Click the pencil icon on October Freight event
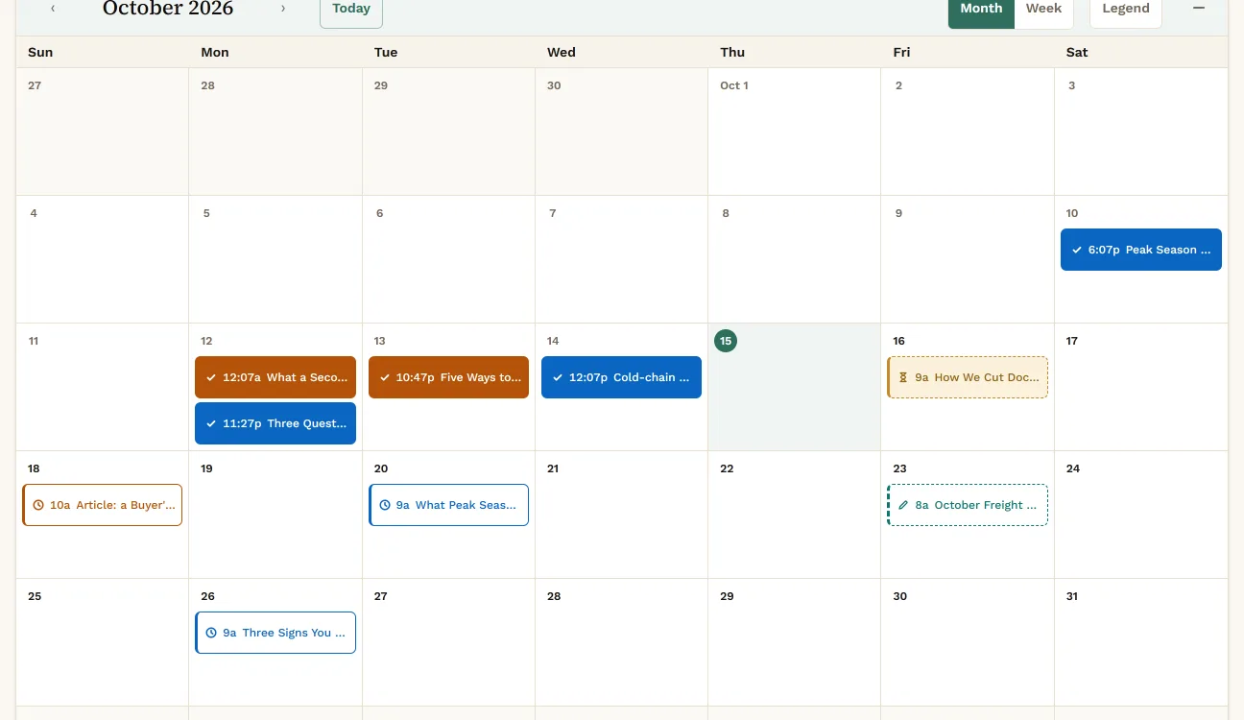The height and width of the screenshot is (720, 1244). [x=902, y=506]
